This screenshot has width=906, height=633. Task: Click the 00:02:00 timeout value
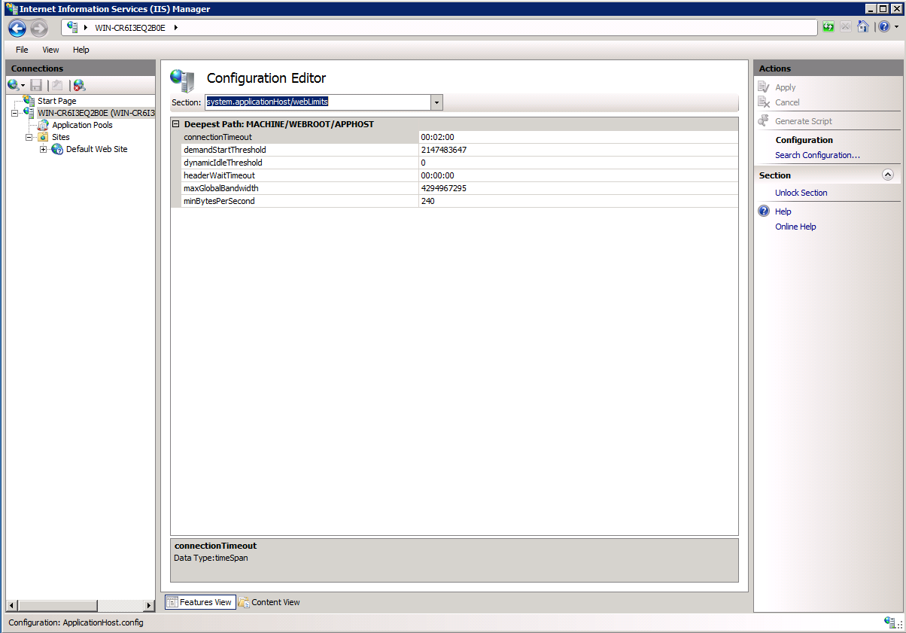[437, 137]
